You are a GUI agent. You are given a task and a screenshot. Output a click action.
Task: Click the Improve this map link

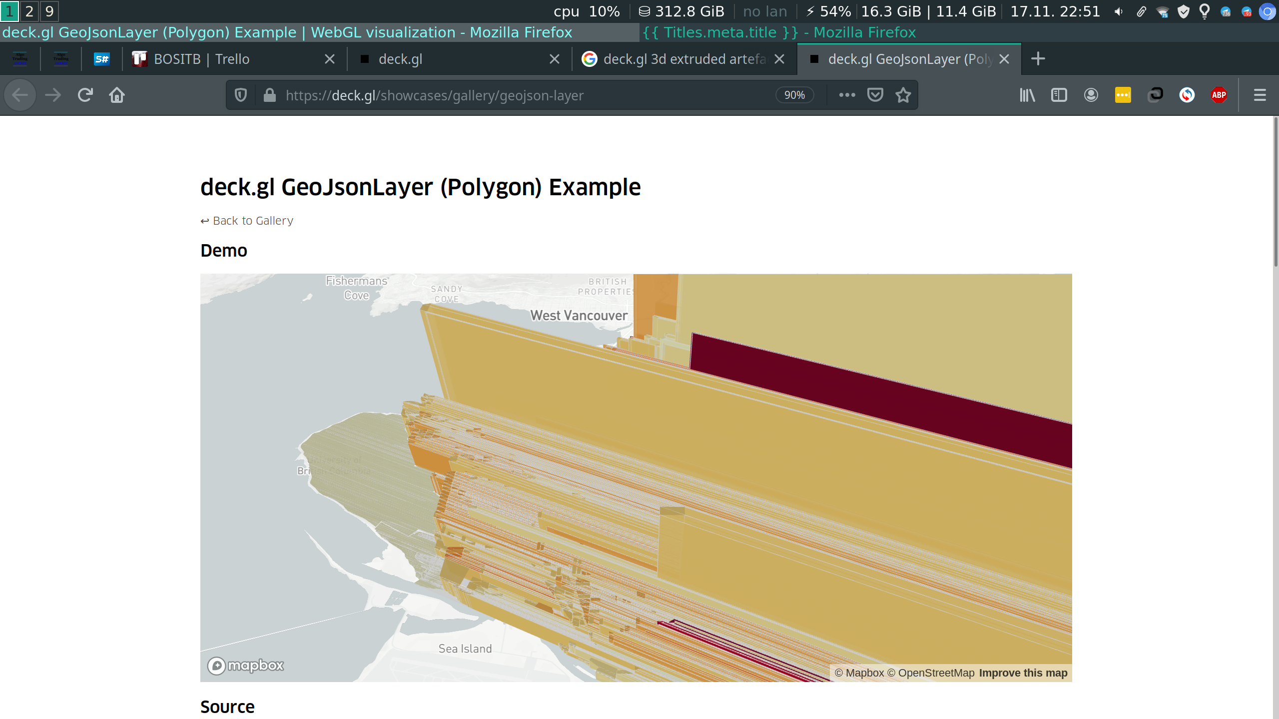point(1023,673)
